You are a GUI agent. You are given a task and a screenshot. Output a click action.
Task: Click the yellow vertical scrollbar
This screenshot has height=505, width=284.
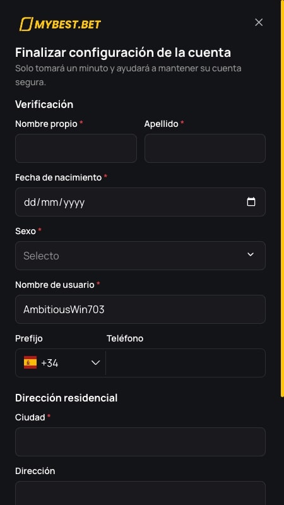click(282, 199)
